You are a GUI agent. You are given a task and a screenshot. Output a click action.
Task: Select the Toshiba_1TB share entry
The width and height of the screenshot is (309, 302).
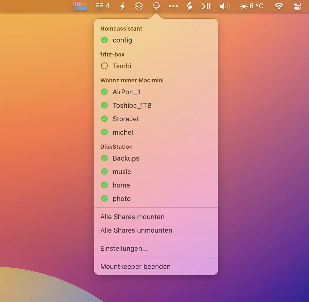click(x=132, y=105)
